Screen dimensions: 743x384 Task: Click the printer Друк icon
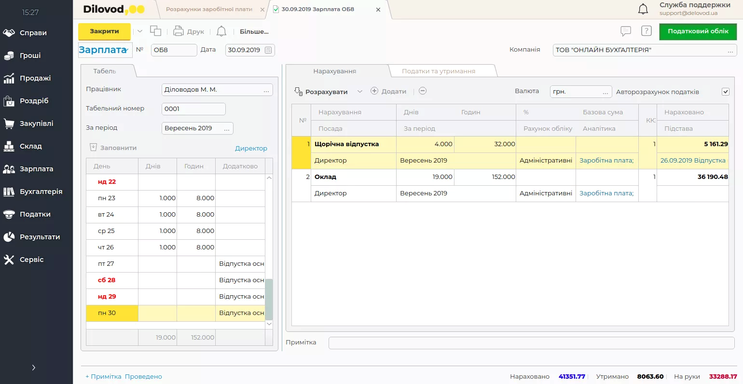pos(179,31)
